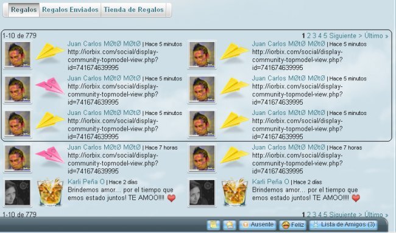Click the right whisky glass gift icon

tap(234, 192)
